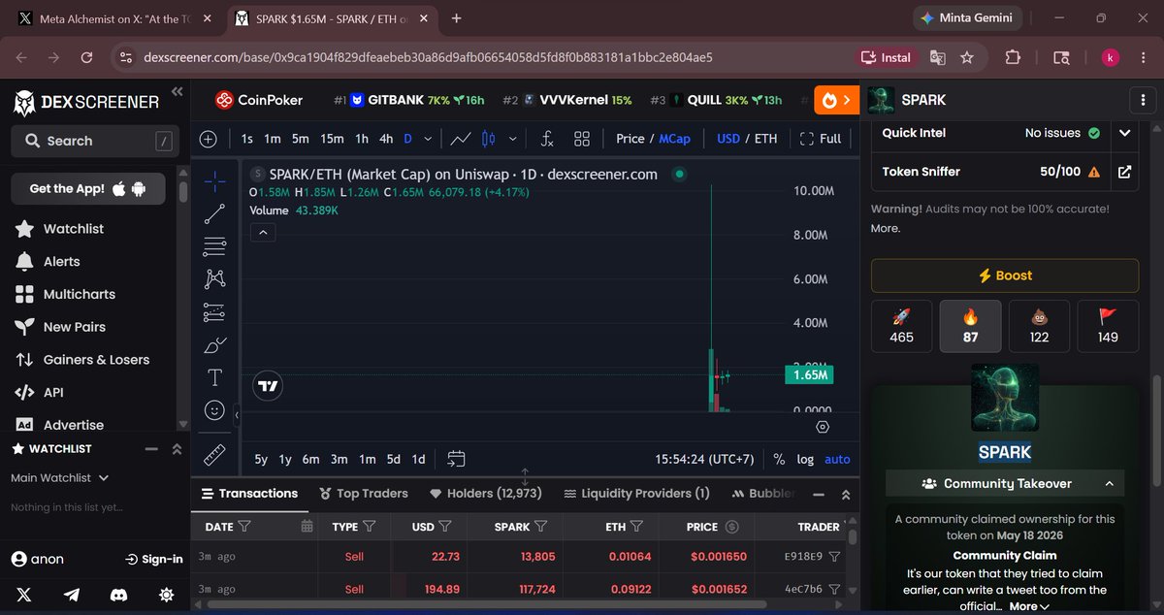Select the brush drawing tool
Image resolution: width=1164 pixels, height=615 pixels.
215,345
